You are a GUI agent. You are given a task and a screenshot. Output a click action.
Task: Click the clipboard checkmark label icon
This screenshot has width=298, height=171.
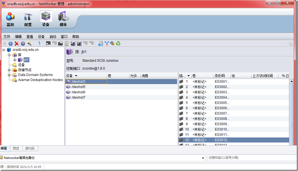[67, 44]
